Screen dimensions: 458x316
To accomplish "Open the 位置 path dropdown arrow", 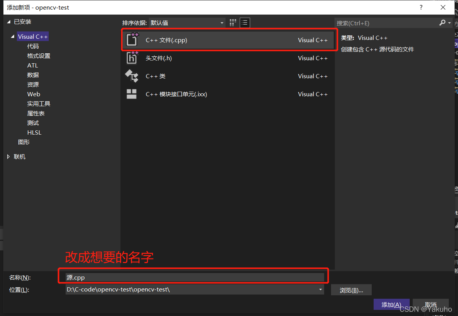I will 320,290.
